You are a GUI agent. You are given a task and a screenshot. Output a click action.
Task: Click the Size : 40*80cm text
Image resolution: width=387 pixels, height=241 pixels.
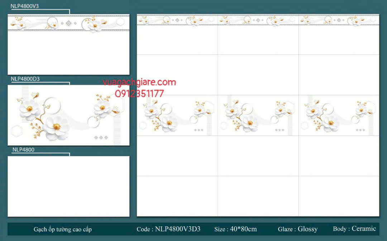(235, 229)
